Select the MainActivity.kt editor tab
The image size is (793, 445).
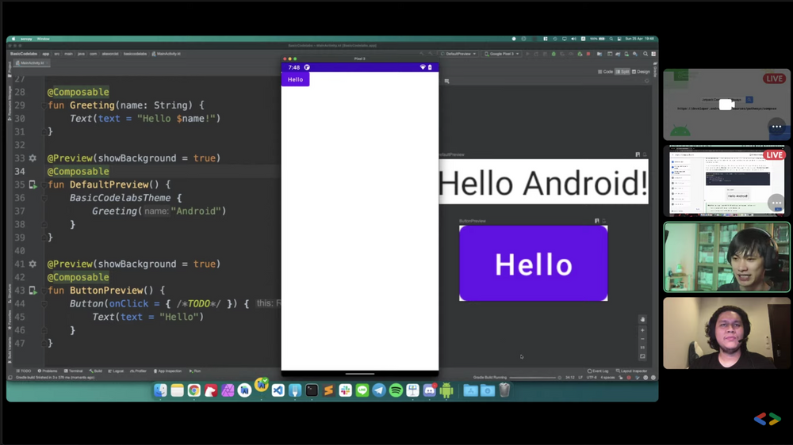(32, 63)
